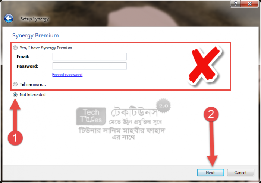Select 'Yes, I have Synergy Premium' radio option

click(15, 48)
